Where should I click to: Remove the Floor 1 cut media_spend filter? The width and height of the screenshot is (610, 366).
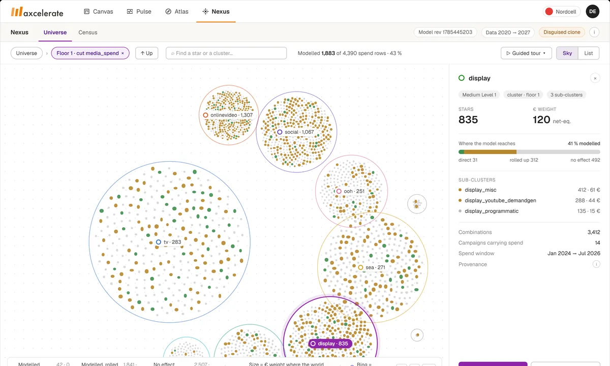pyautogui.click(x=123, y=53)
